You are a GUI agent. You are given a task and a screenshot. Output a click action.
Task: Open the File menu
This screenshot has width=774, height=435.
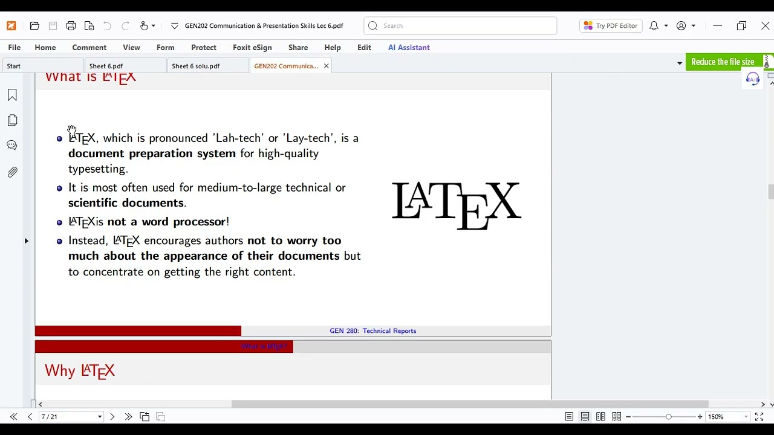pyautogui.click(x=14, y=48)
